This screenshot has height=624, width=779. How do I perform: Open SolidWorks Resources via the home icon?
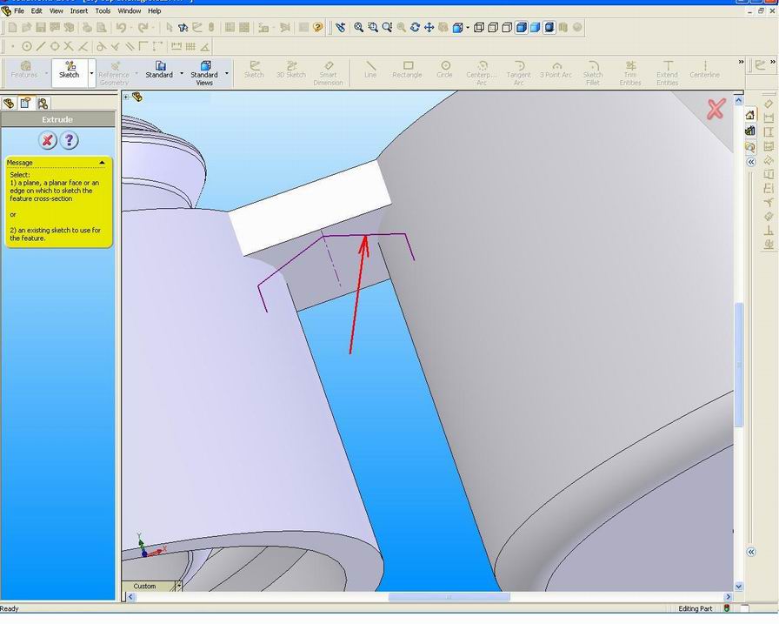749,114
